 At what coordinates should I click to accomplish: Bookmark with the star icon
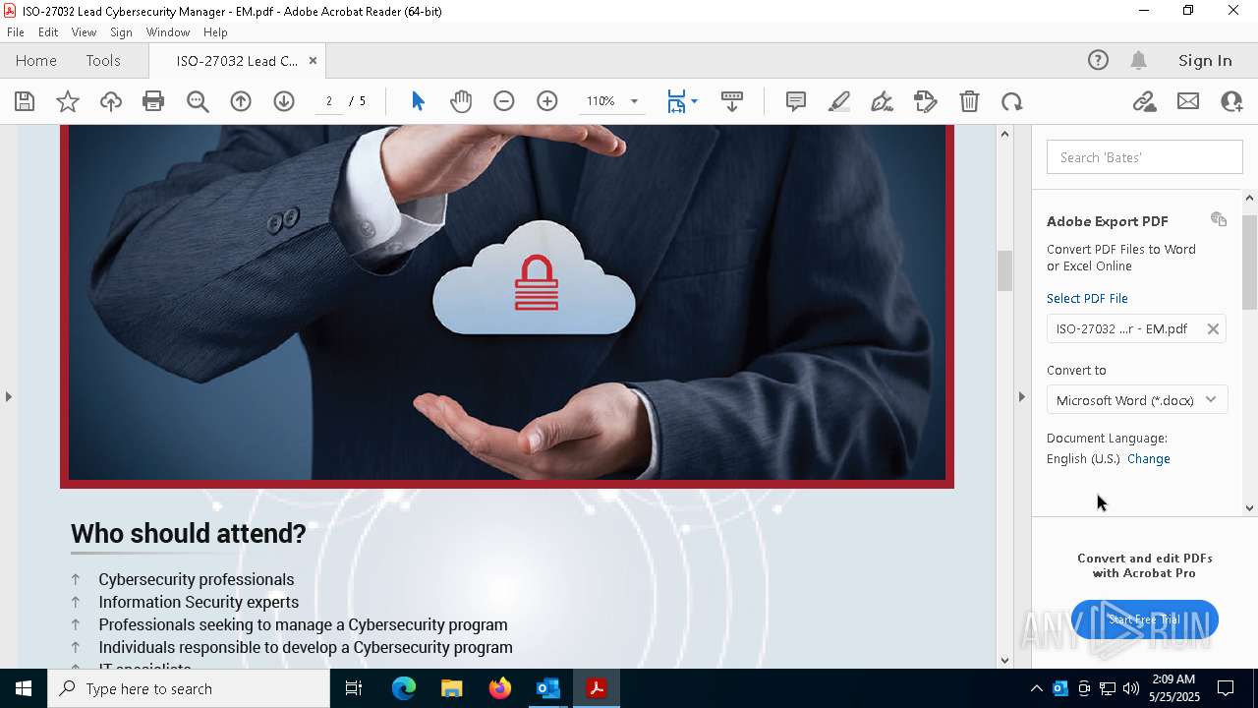[x=68, y=101]
